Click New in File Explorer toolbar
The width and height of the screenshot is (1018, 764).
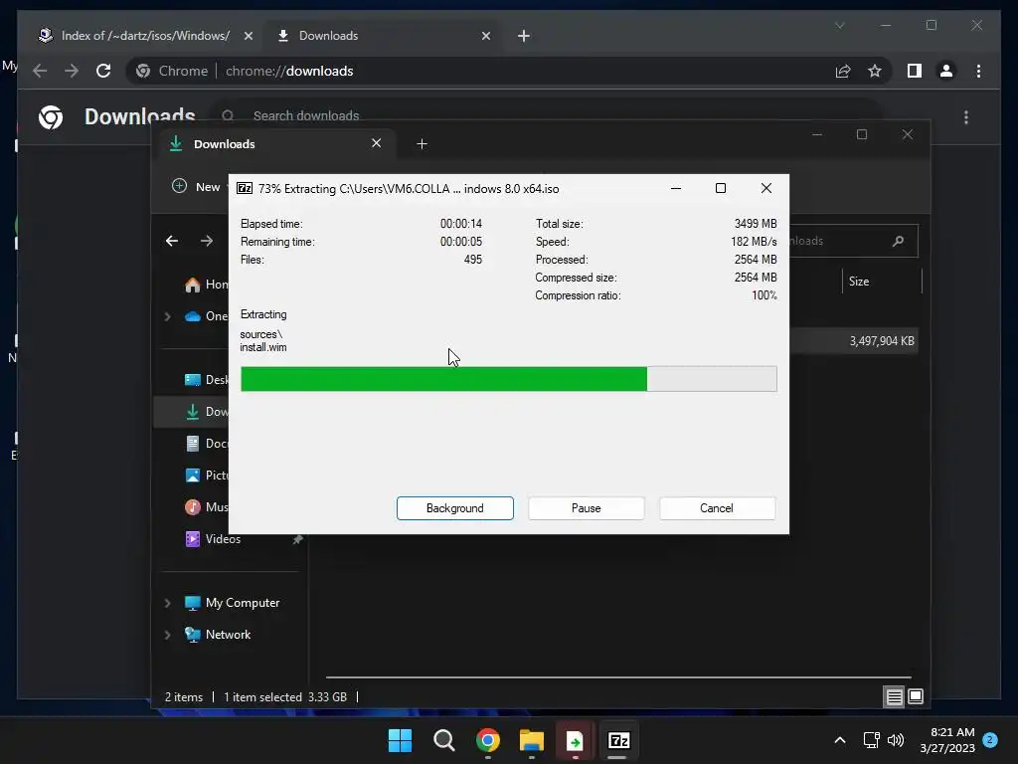point(200,186)
